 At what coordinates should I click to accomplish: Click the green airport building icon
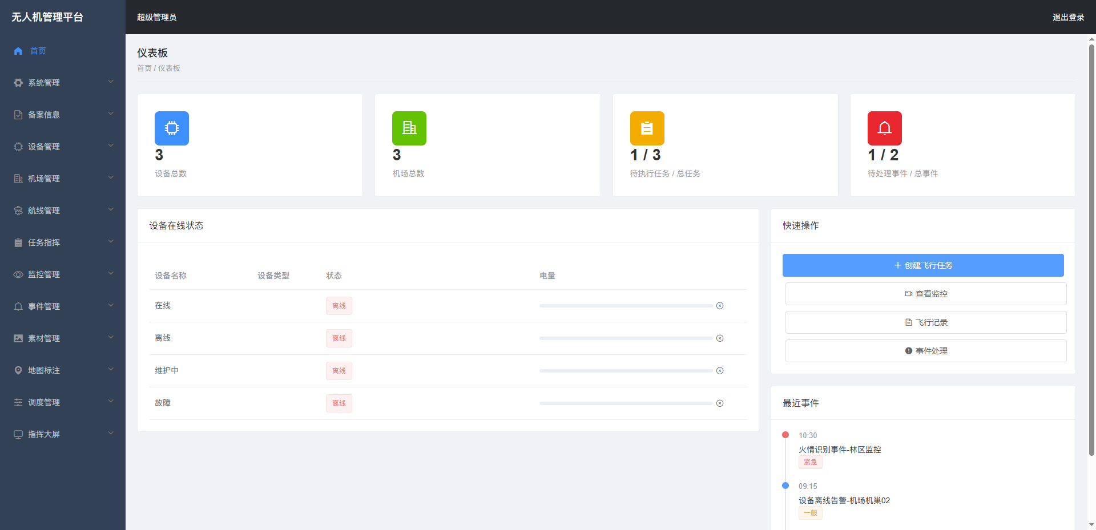(409, 128)
